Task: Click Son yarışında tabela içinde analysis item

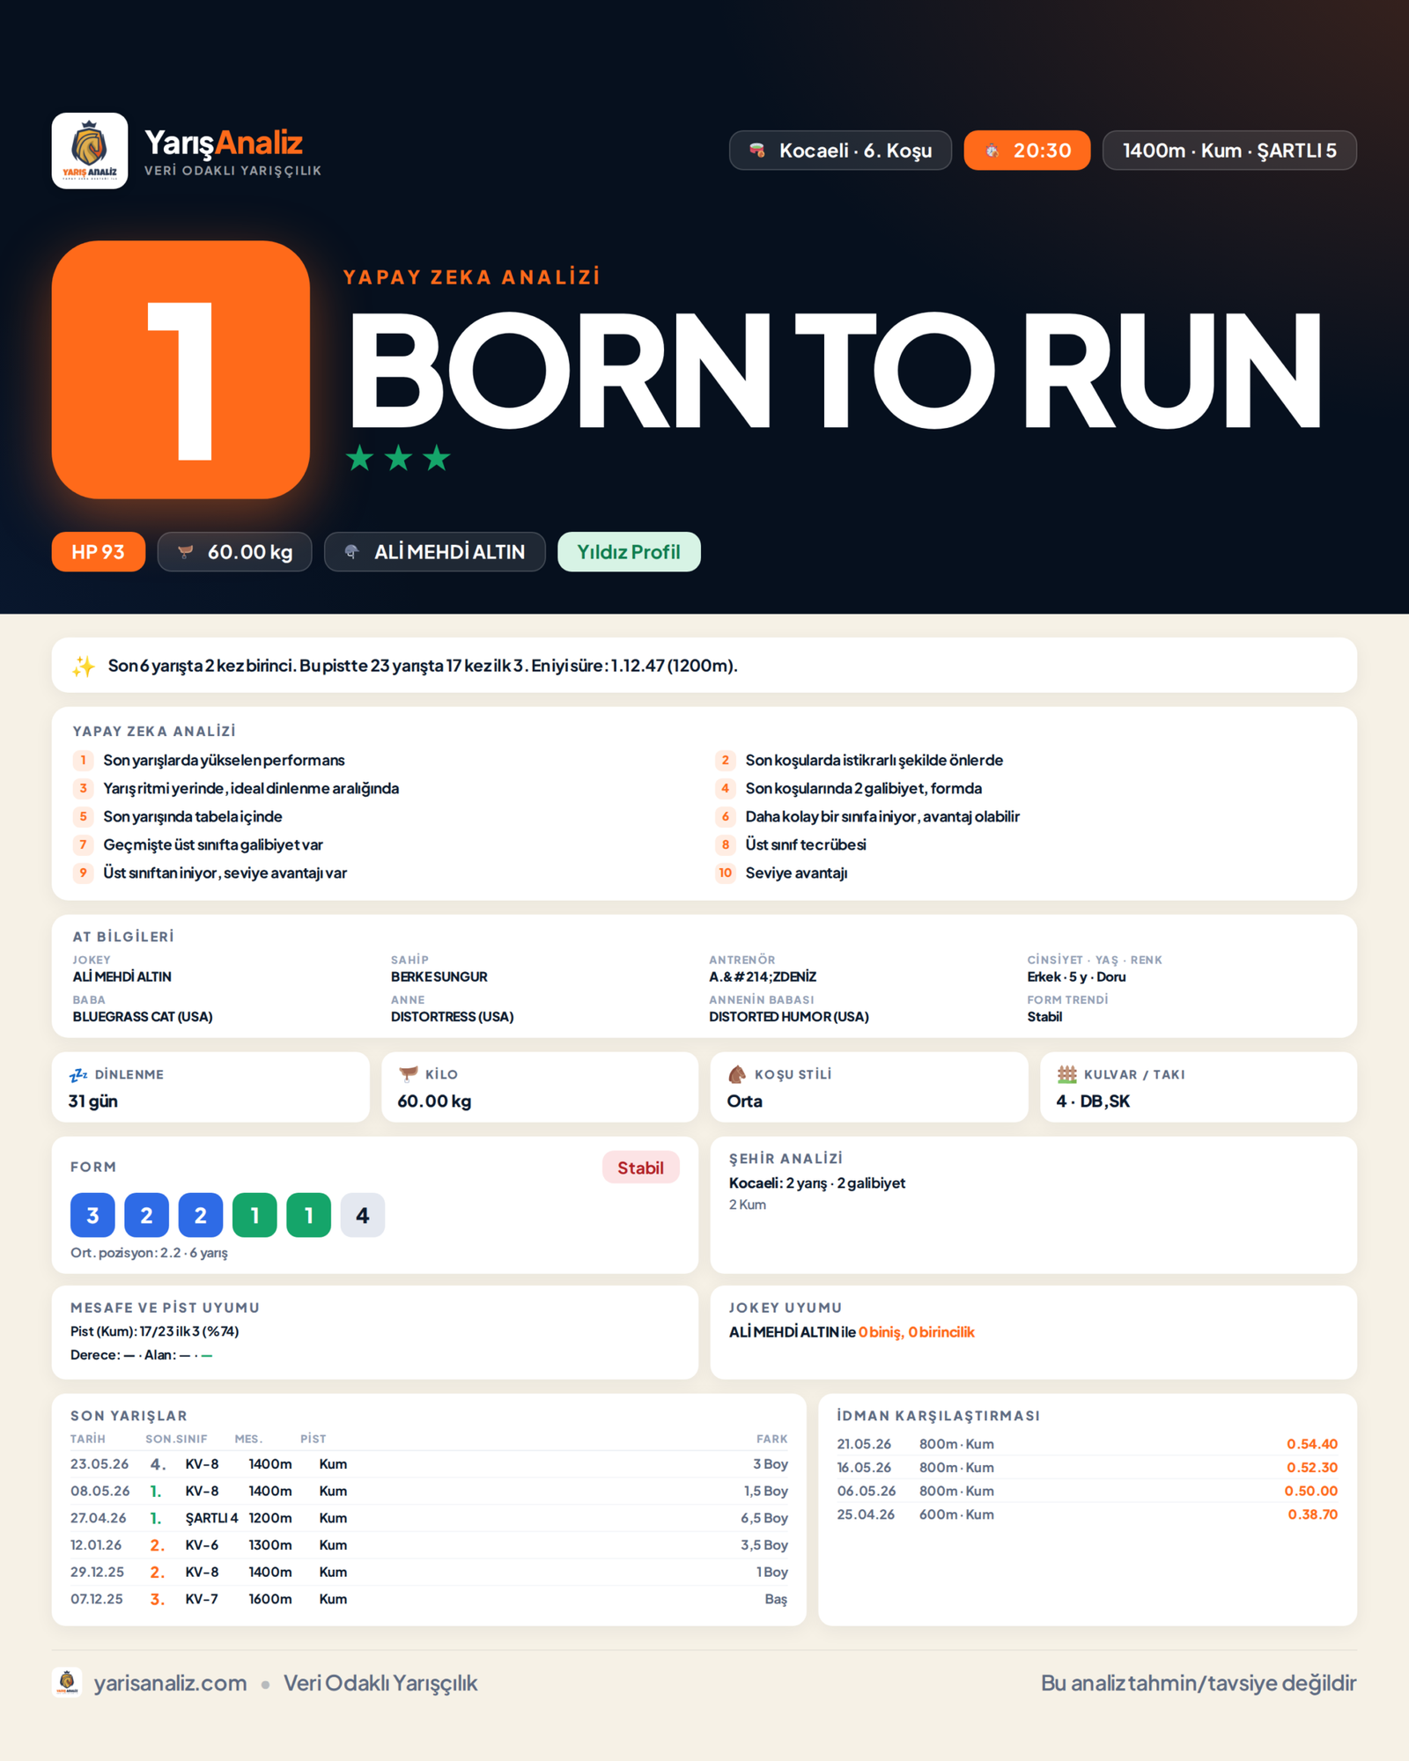Action: coord(193,816)
